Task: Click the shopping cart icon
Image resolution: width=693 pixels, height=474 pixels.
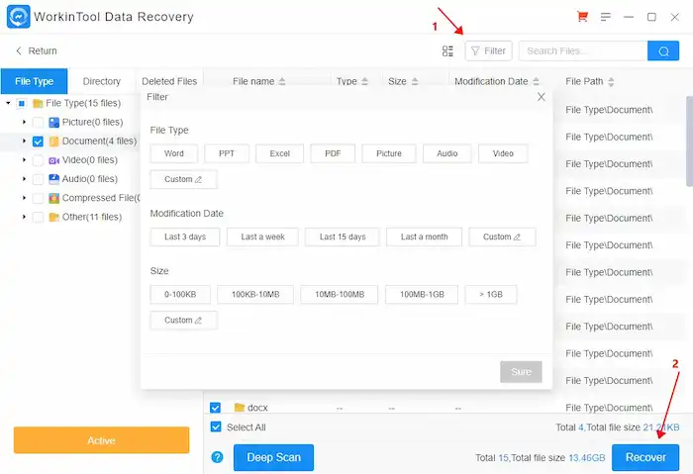Action: 582,17
